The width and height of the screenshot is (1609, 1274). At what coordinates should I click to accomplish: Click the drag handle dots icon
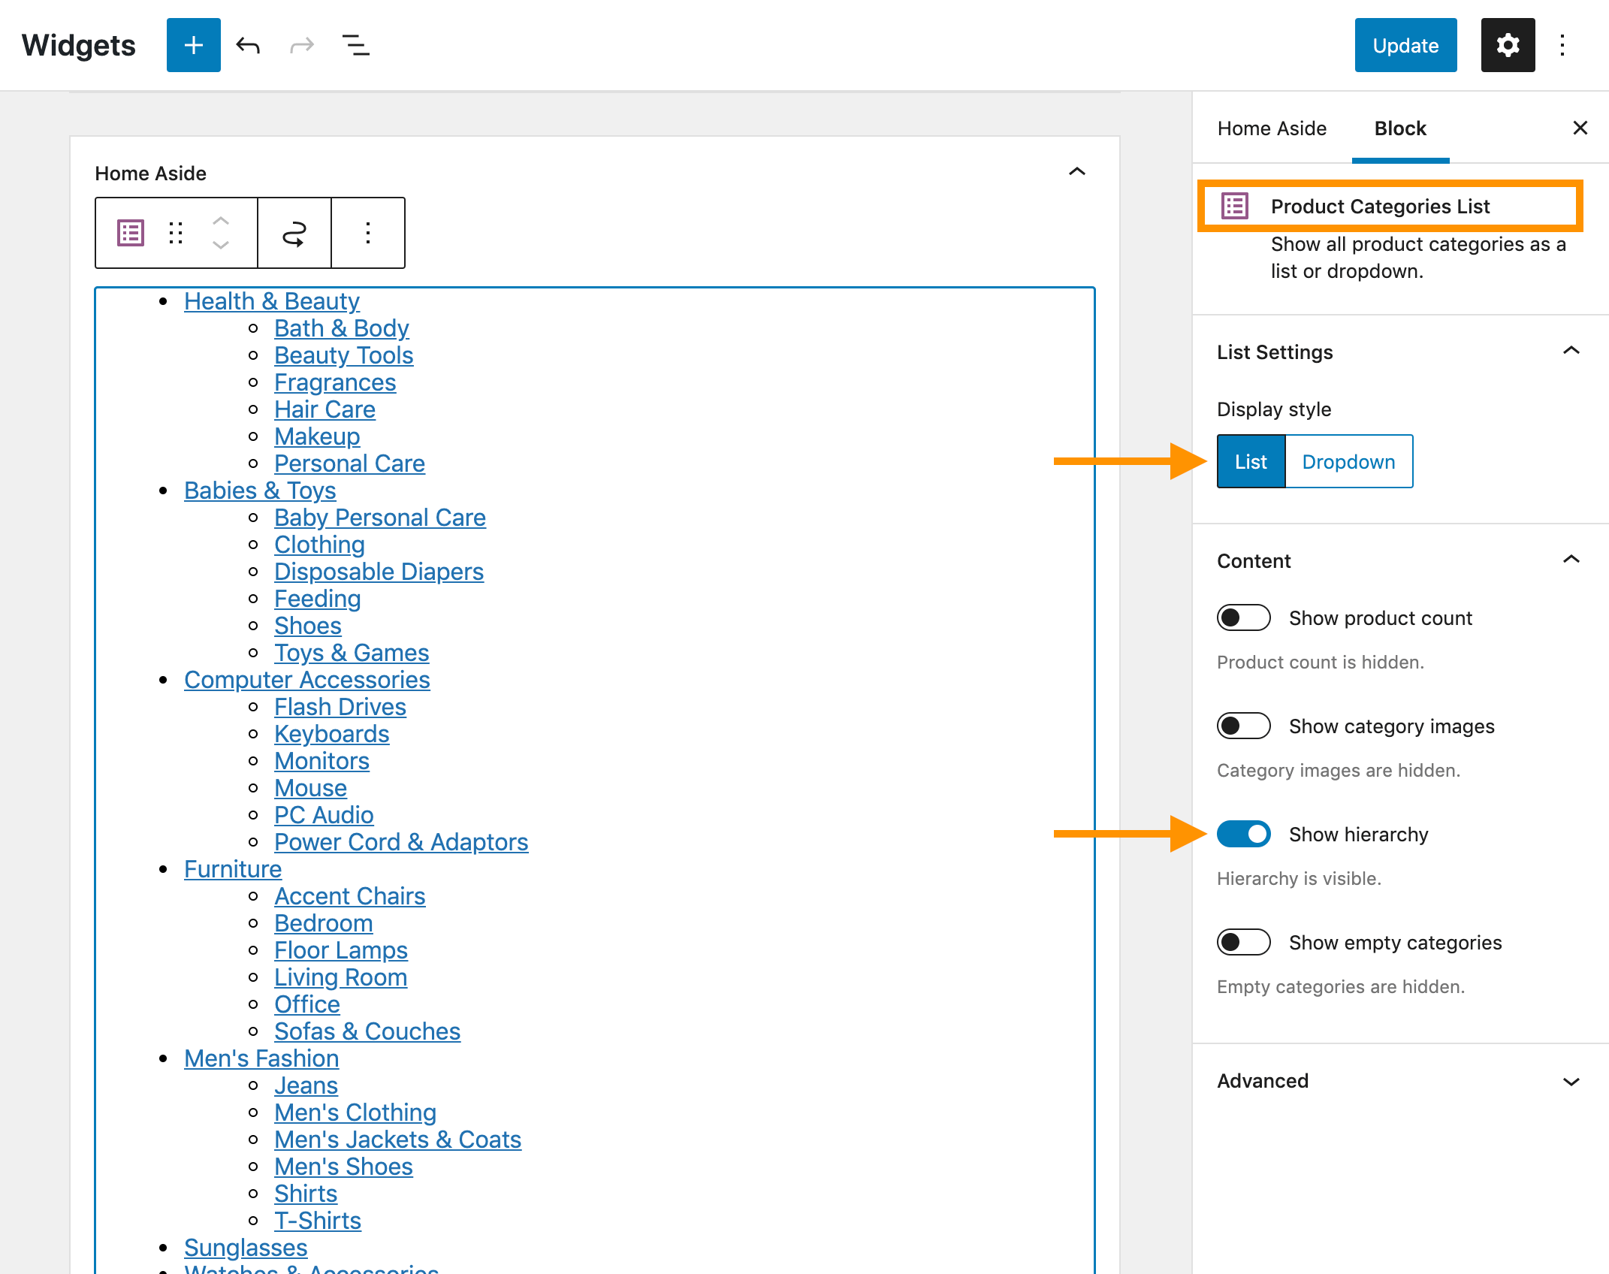(x=177, y=233)
